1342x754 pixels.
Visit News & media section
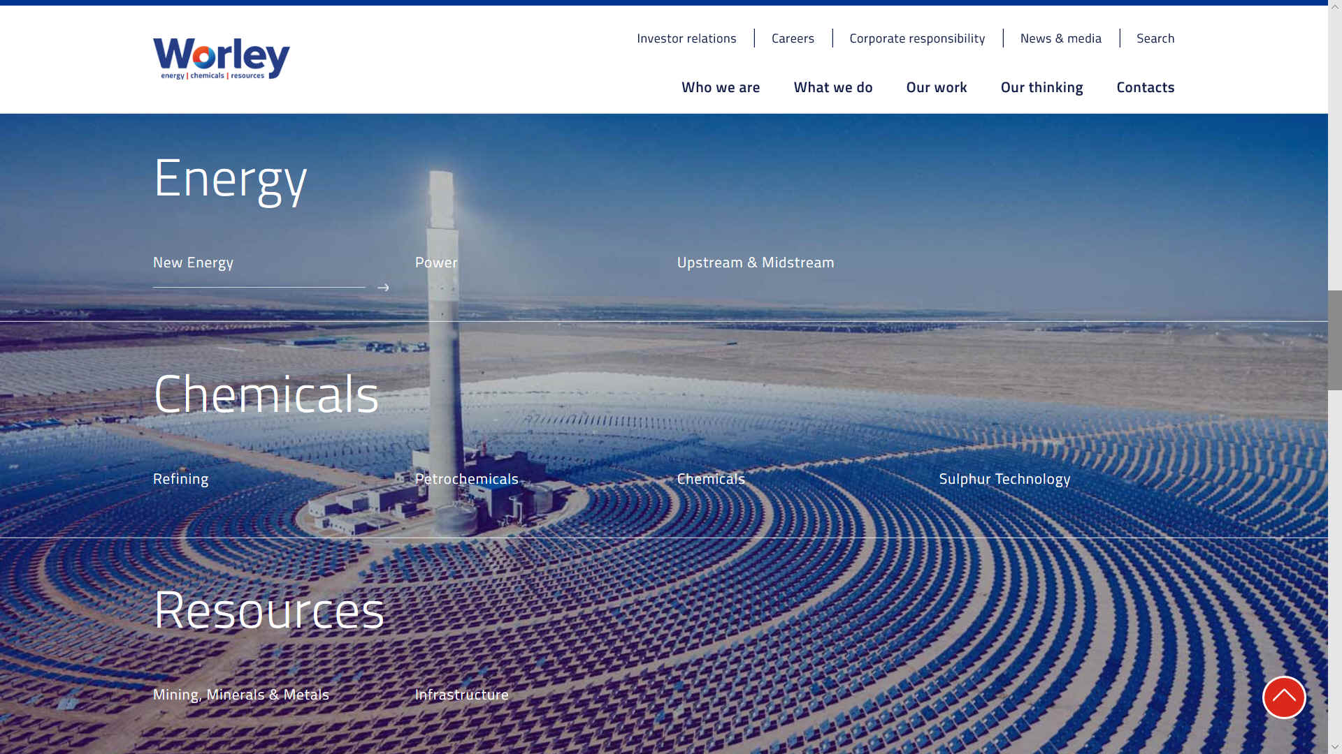click(1060, 38)
